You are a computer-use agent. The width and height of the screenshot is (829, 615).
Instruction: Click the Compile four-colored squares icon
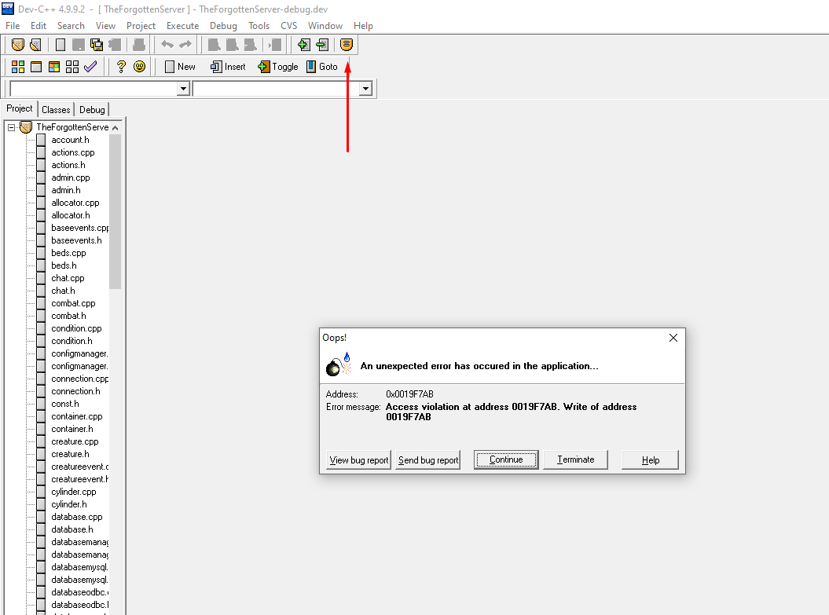(x=18, y=67)
